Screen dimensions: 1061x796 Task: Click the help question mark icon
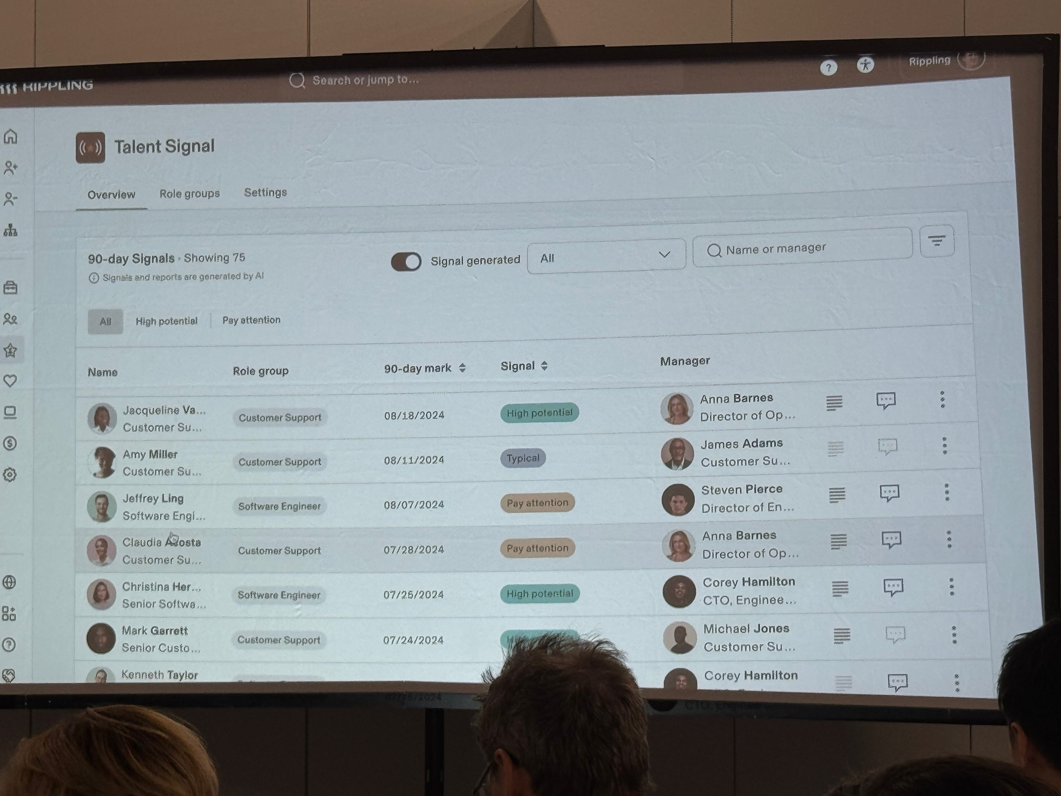pyautogui.click(x=828, y=68)
